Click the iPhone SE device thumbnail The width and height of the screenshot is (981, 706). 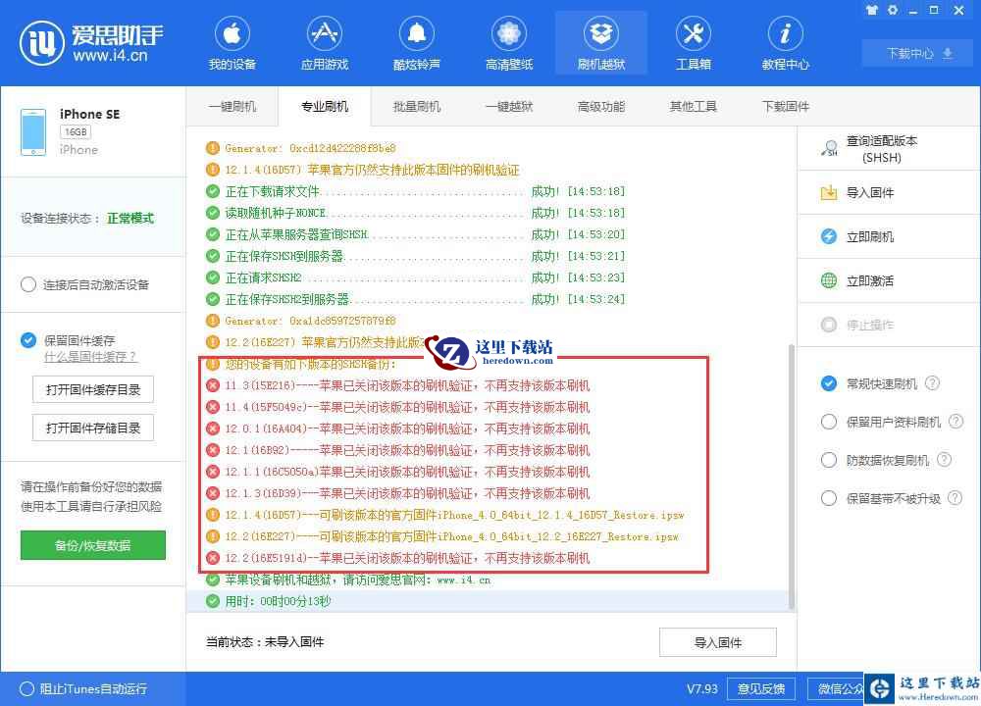pyautogui.click(x=33, y=132)
